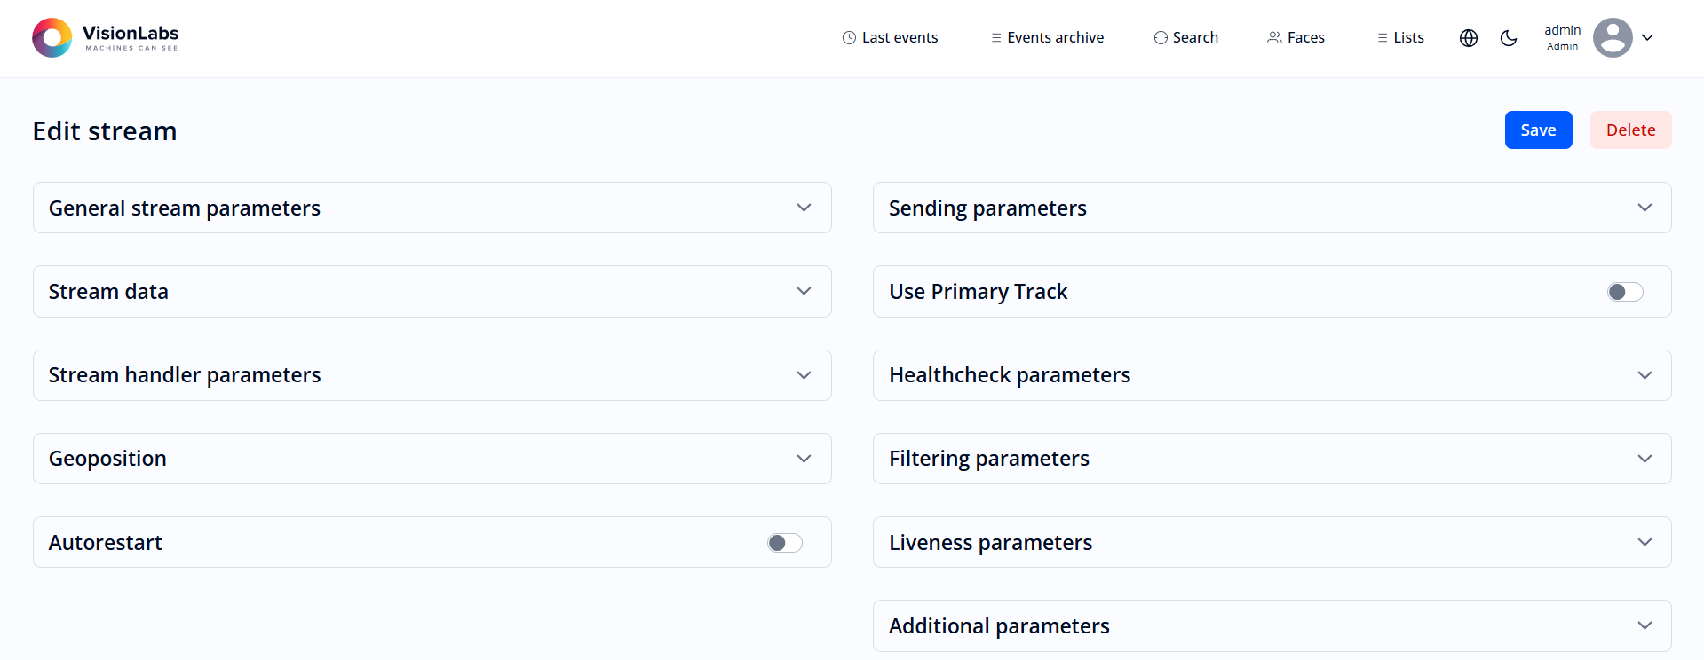Viewport: 1704px width, 660px height.
Task: Click the admin user avatar
Action: (1612, 38)
